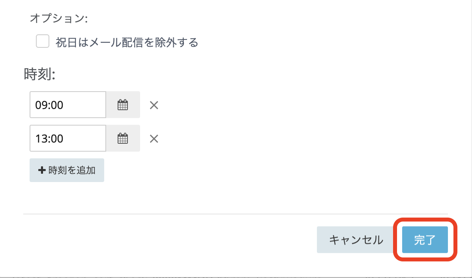Click キャンセル to dismiss the dialog
This screenshot has width=472, height=278.
tap(356, 240)
